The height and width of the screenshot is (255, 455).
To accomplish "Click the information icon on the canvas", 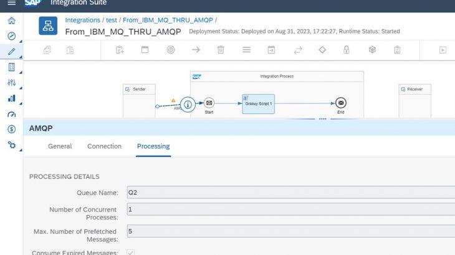I will 188,104.
